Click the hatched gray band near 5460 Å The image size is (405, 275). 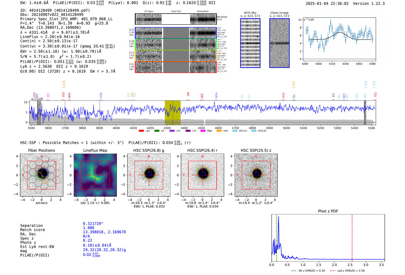[x=365, y=113]
